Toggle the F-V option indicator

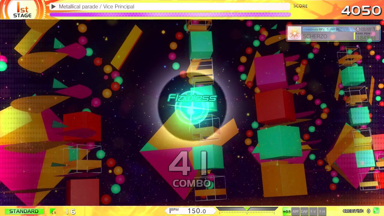tap(313, 211)
